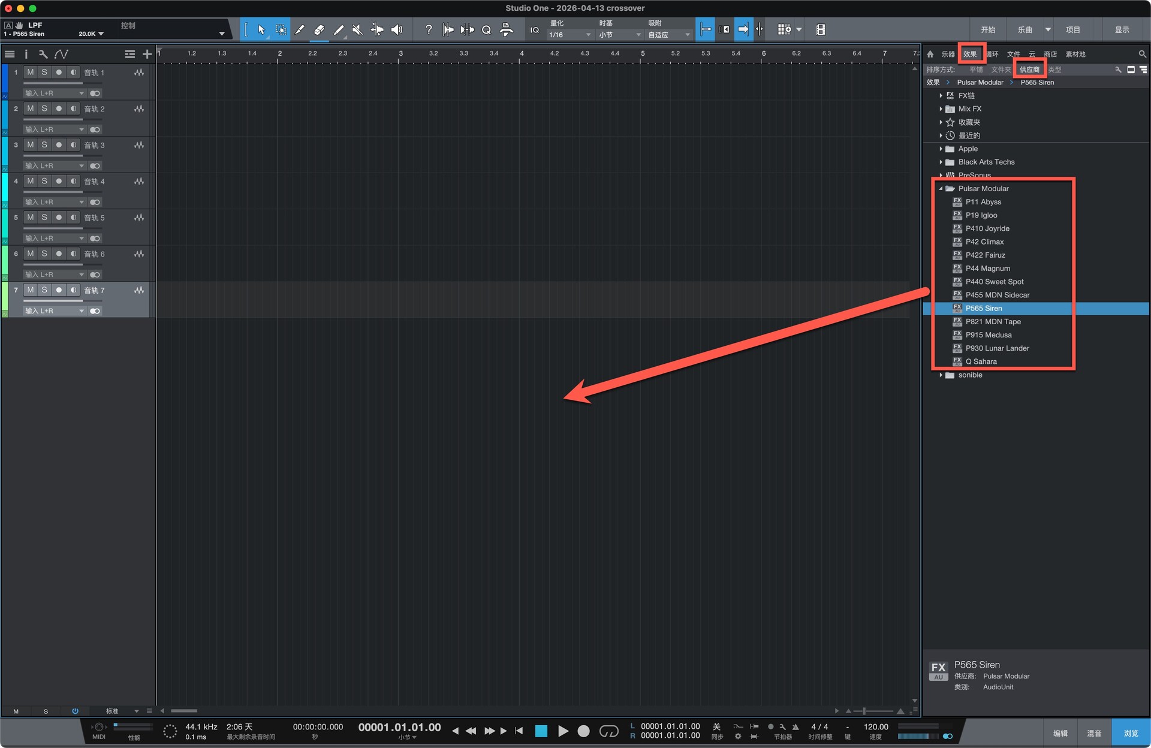Open the quantize 1/16 dropdown
The width and height of the screenshot is (1151, 748).
pyautogui.click(x=570, y=35)
